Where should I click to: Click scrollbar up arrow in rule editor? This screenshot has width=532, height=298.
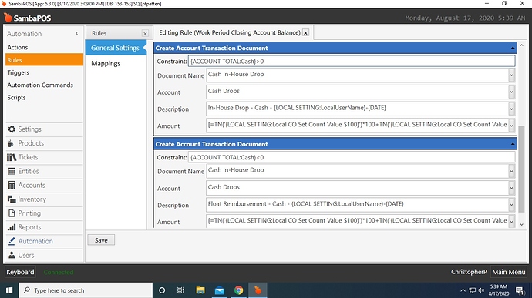521,45
